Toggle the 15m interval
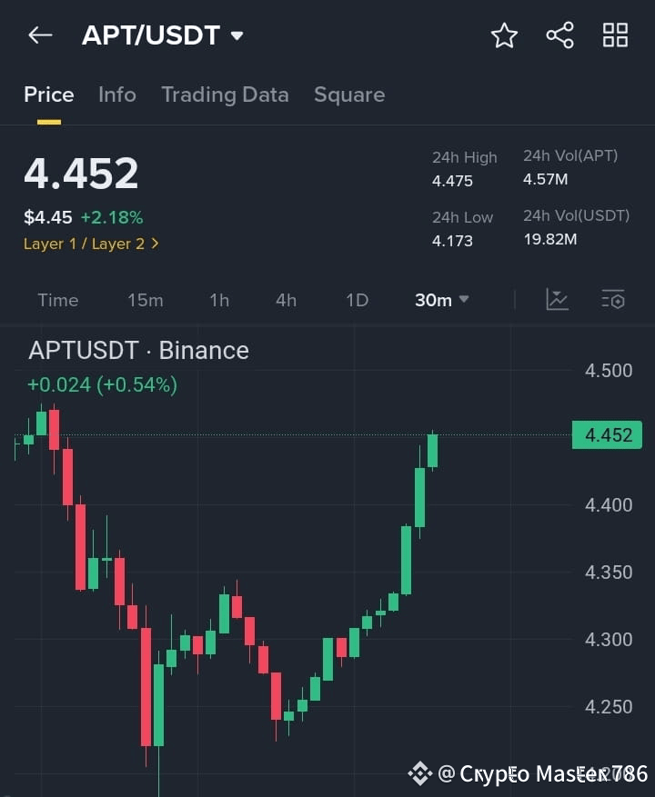655x797 pixels. coord(146,300)
